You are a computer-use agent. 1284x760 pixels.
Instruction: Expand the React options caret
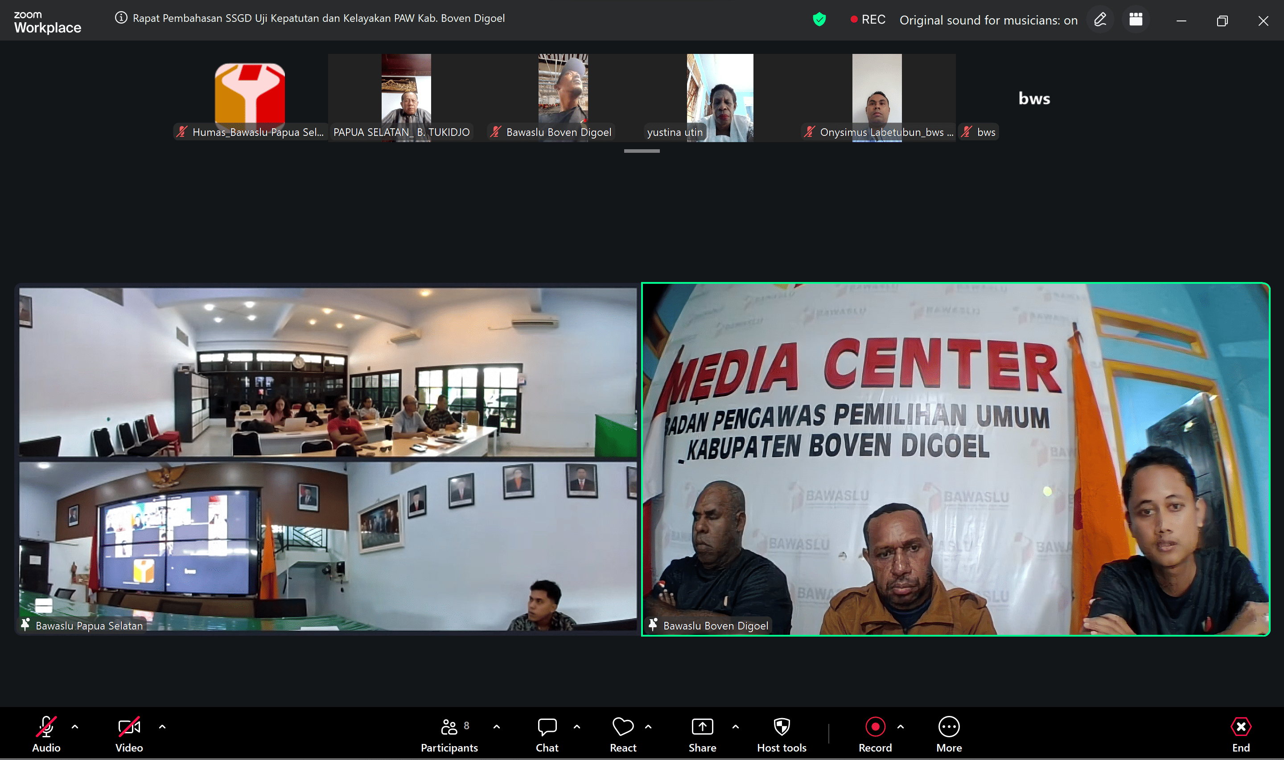tap(648, 726)
